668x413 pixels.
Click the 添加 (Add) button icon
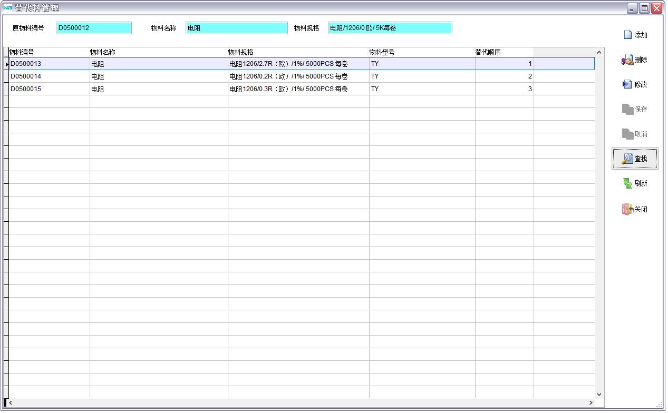click(627, 35)
